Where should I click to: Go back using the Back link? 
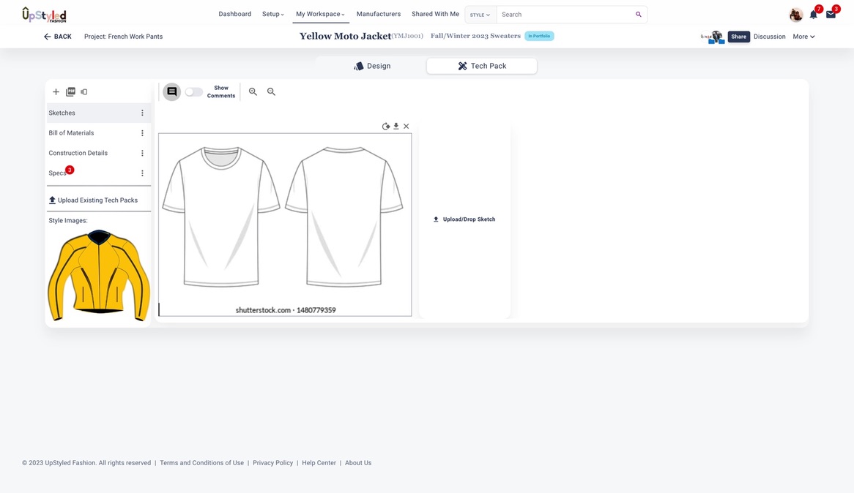[57, 37]
